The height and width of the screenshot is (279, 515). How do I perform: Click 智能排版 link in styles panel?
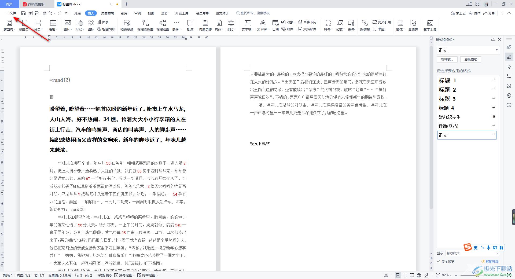click(490, 261)
